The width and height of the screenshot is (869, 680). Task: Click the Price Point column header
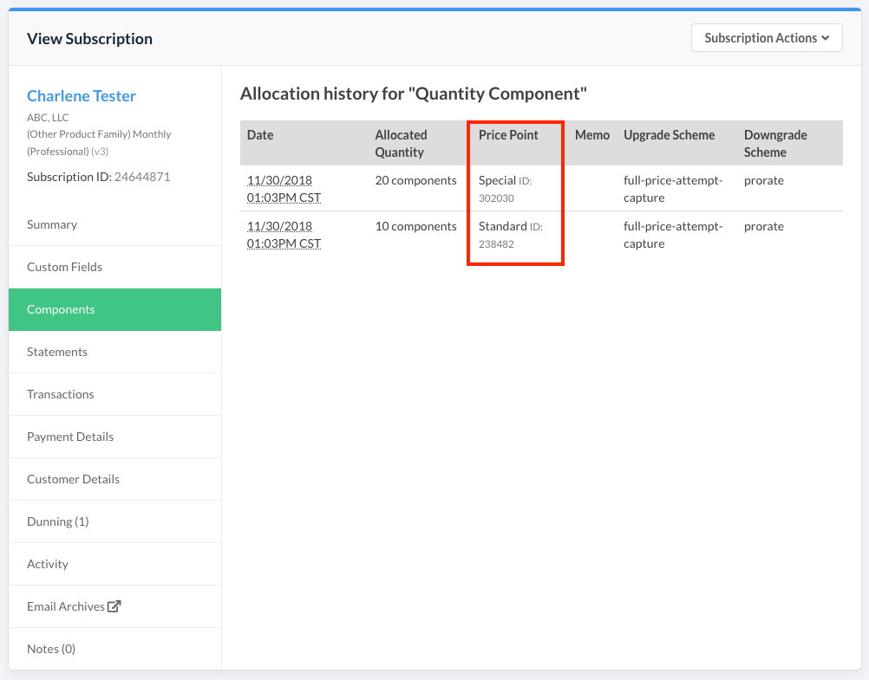tap(508, 135)
